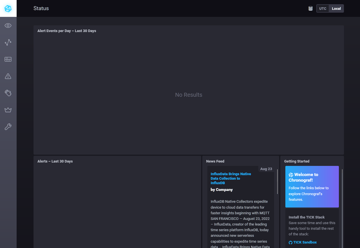Click the No Results chart area

[188, 95]
